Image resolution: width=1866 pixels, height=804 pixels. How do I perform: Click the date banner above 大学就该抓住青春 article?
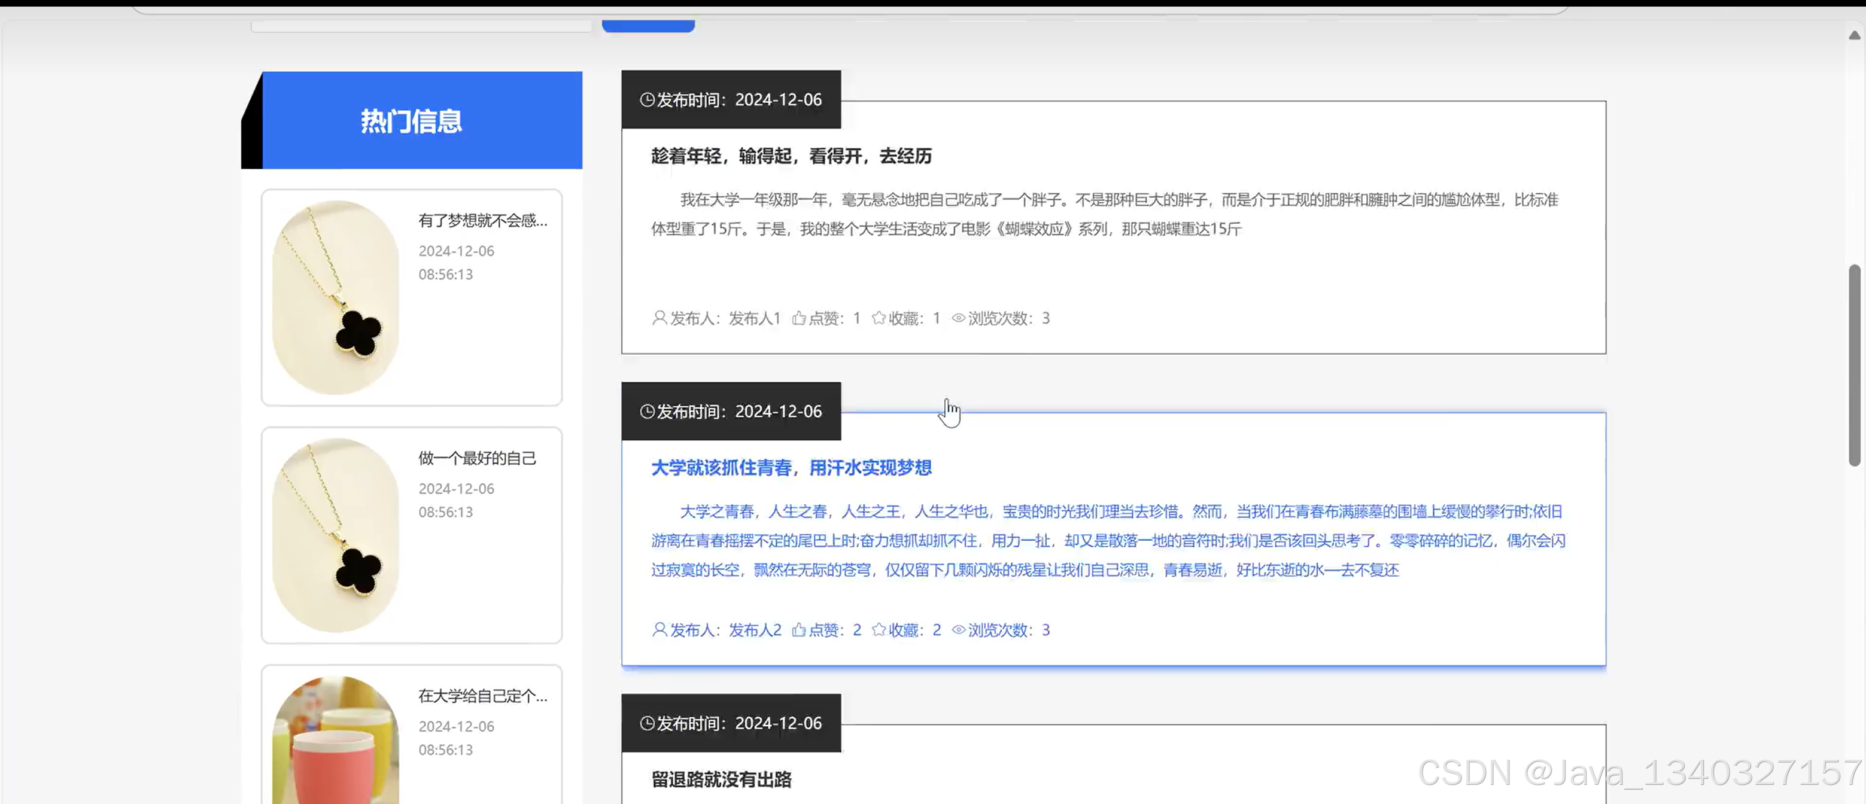coord(731,411)
